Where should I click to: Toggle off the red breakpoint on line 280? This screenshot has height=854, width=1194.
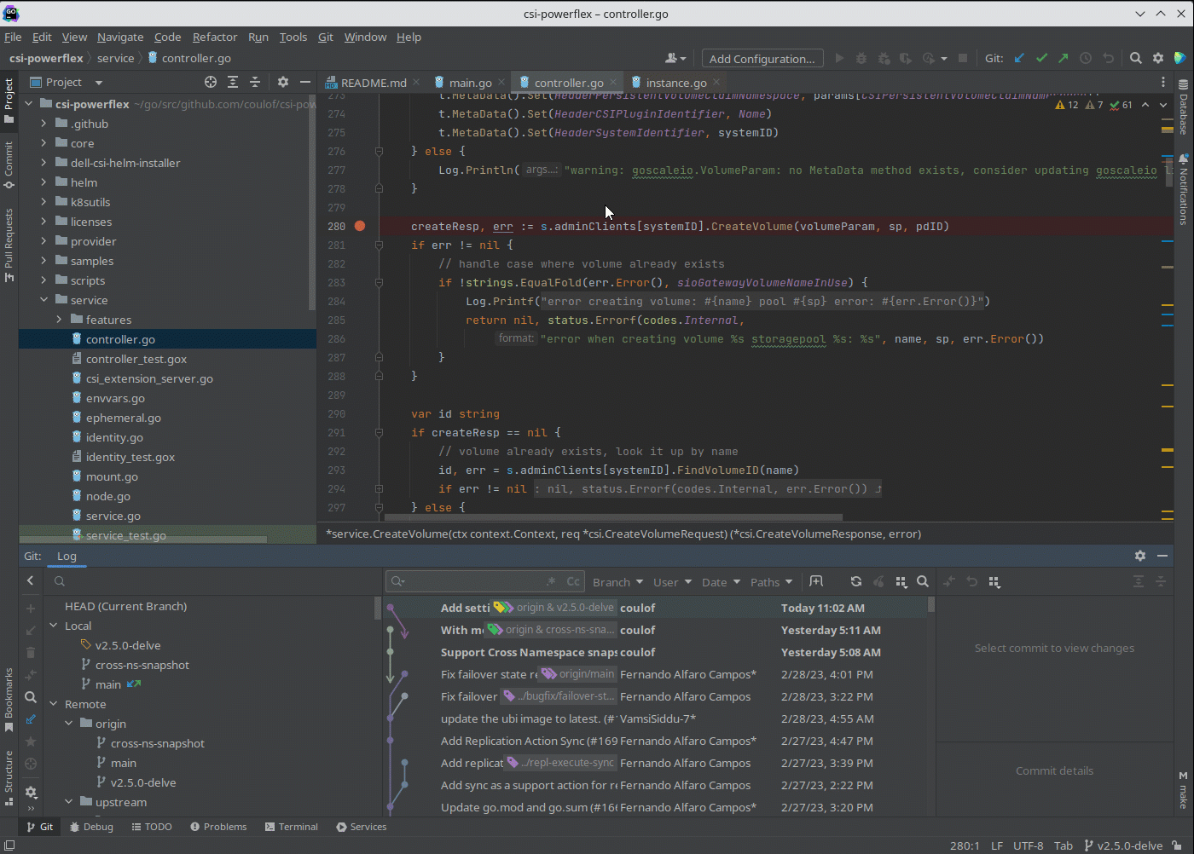point(360,226)
